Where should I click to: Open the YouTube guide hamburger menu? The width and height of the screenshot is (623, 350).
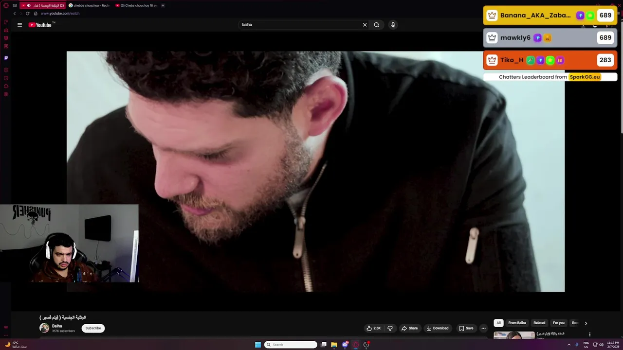tap(19, 25)
